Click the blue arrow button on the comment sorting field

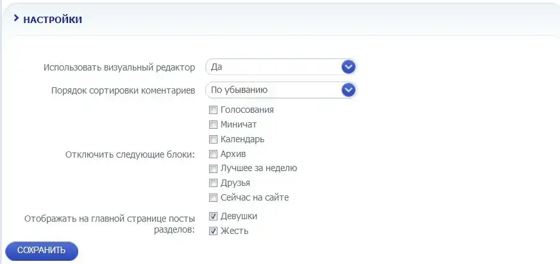pos(348,90)
